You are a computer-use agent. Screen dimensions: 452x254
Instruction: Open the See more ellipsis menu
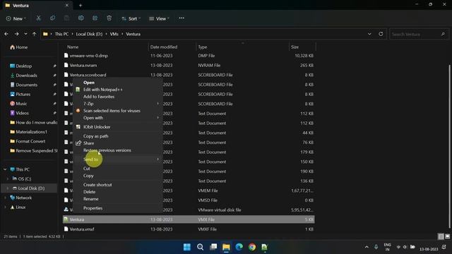click(x=182, y=18)
